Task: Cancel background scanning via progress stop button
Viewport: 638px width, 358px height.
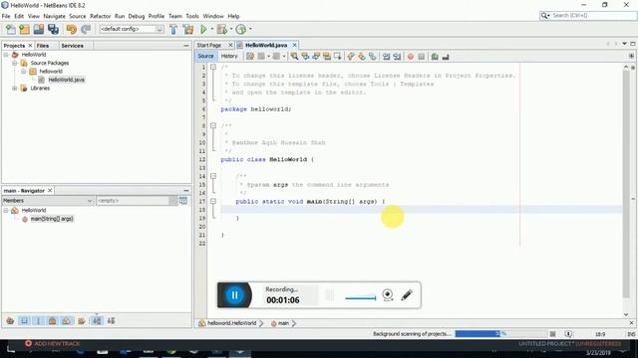Action: pyautogui.click(x=552, y=334)
